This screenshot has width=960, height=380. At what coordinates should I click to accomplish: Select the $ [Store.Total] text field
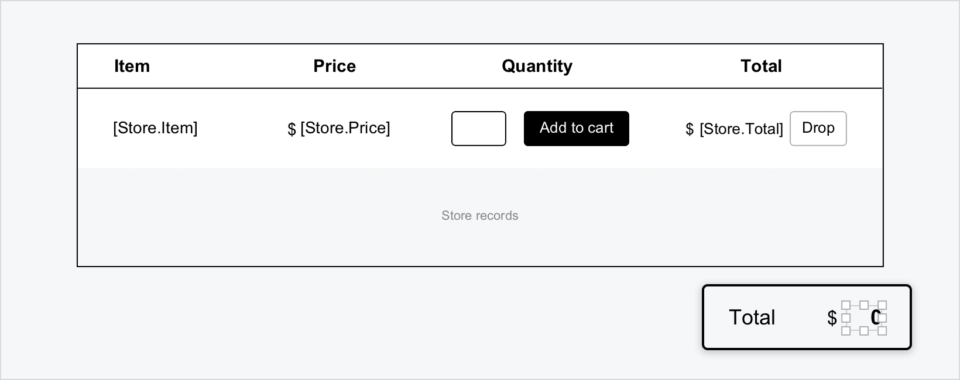[x=734, y=129]
